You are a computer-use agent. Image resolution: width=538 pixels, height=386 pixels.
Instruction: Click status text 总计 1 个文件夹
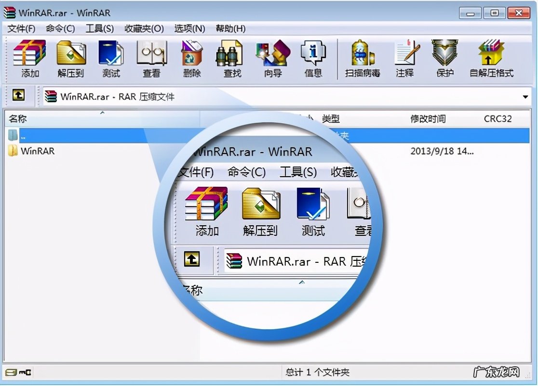(317, 373)
